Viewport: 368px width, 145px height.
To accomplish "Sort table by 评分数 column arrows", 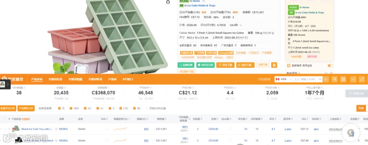I will click(x=247, y=119).
